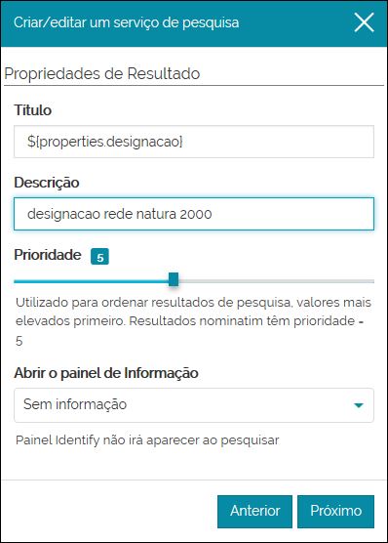Click the filled blue part of the priority track

tap(92, 281)
